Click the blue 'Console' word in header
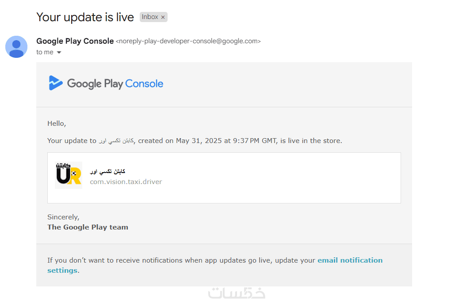This screenshot has height=305, width=474. pyautogui.click(x=144, y=83)
